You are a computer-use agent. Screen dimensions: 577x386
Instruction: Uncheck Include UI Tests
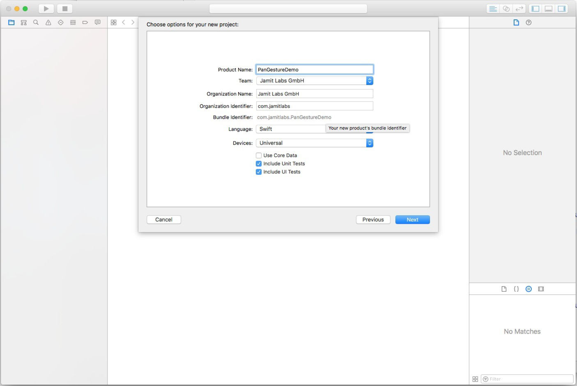pos(259,172)
